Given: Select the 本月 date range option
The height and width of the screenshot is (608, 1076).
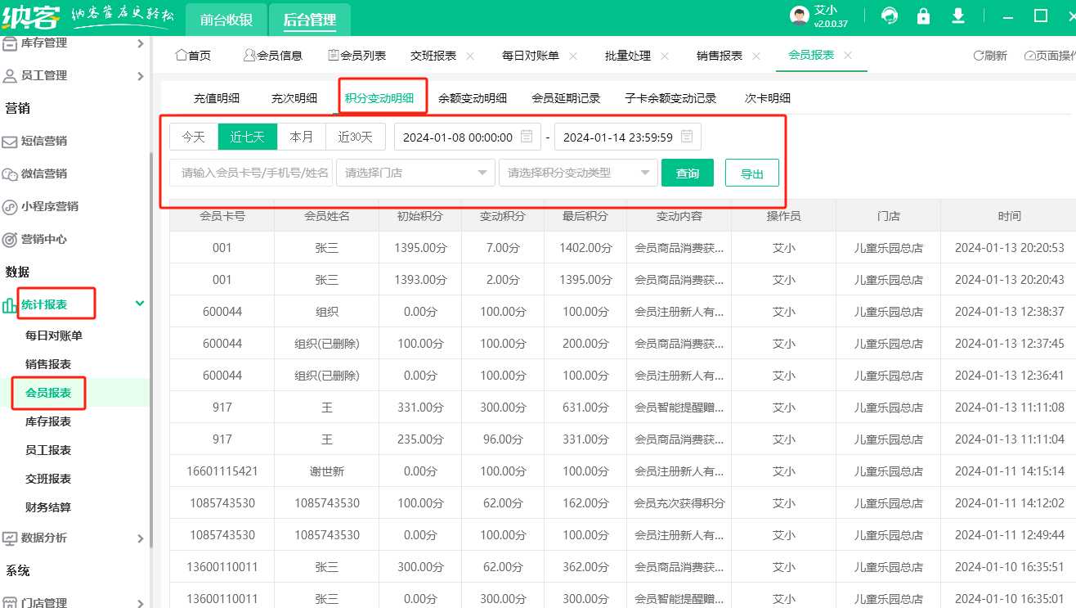Looking at the screenshot, I should [x=302, y=137].
